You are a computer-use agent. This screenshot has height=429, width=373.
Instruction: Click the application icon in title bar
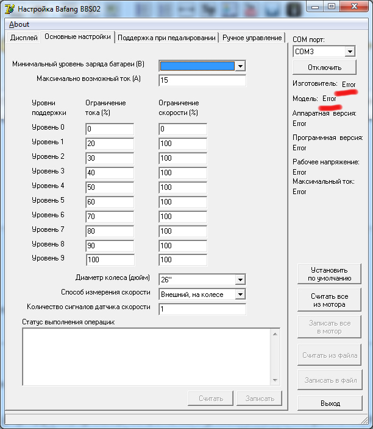10,9
